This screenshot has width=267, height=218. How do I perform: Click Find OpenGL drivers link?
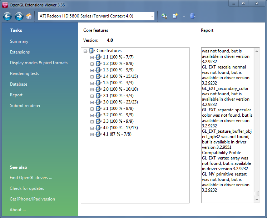pyautogui.click(x=31, y=178)
